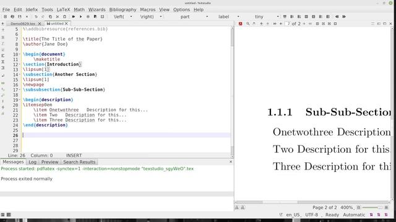396x222 pixels.
Task: Close the bottom messages panel
Action: [231, 162]
